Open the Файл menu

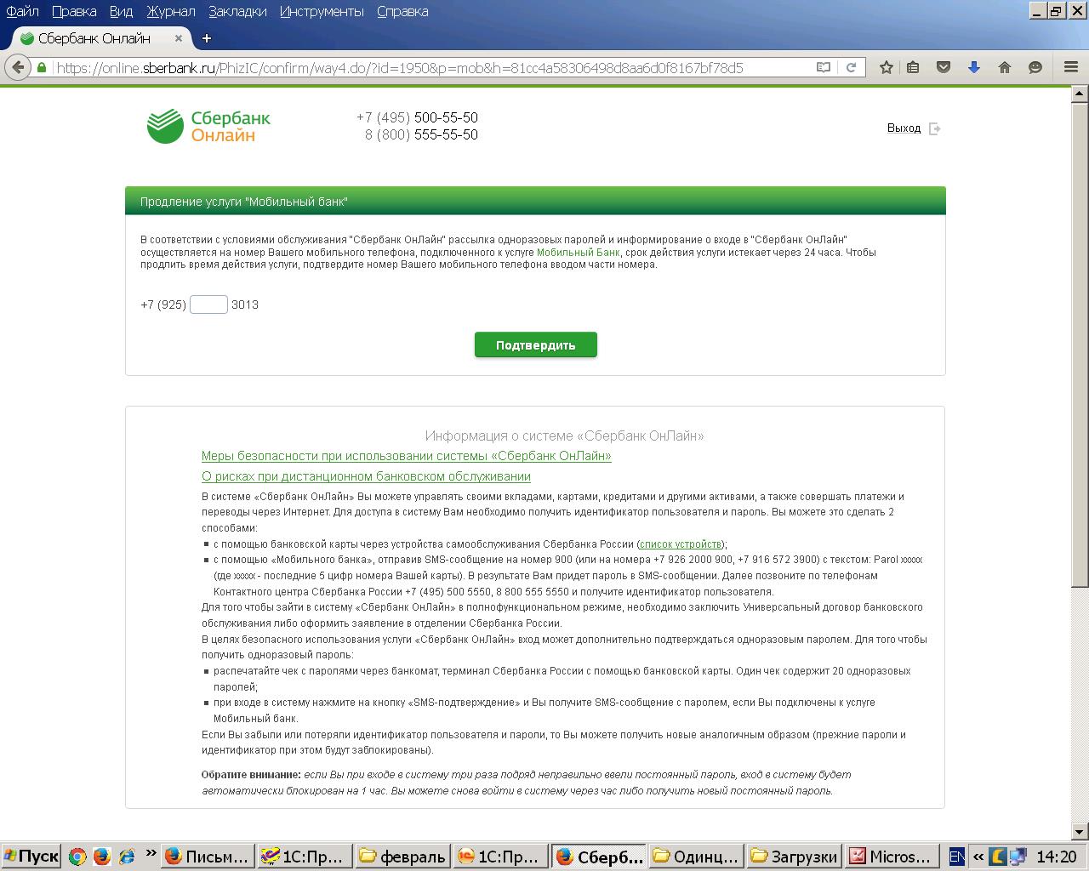22,11
